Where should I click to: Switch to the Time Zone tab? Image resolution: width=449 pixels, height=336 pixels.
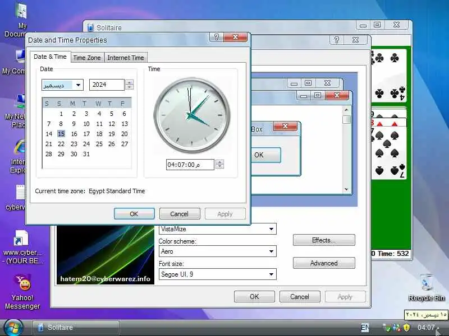tap(87, 58)
